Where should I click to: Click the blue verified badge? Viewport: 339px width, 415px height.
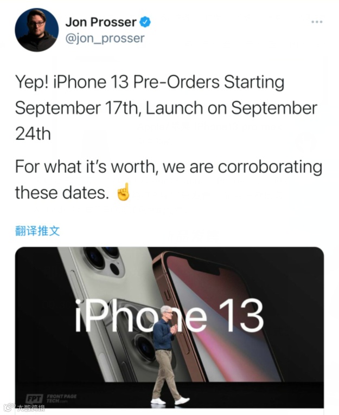coord(145,22)
